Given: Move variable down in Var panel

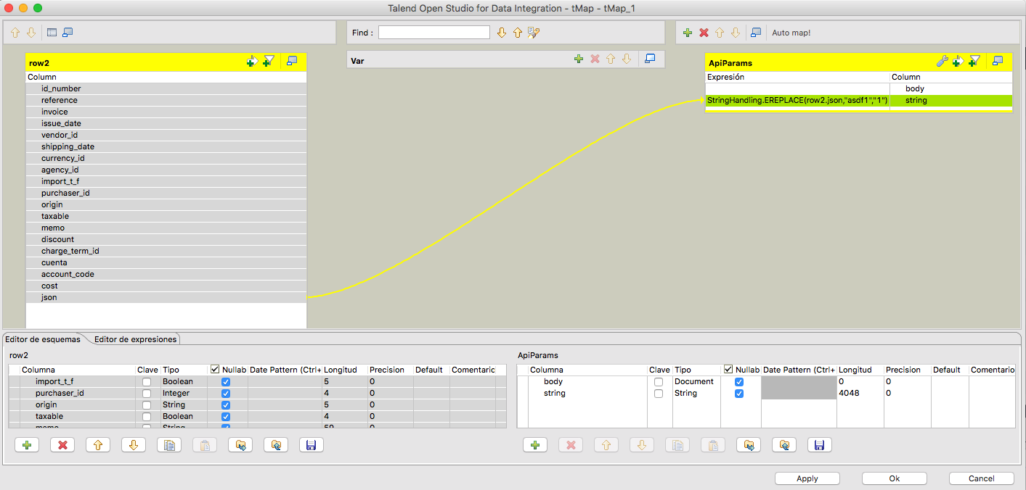Looking at the screenshot, I should coord(627,59).
